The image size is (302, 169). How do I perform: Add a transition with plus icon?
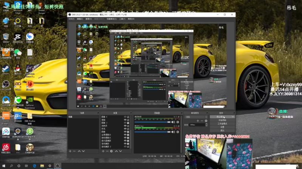(198, 121)
